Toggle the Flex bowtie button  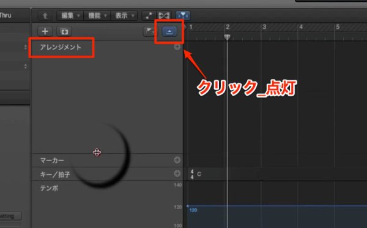164,16
